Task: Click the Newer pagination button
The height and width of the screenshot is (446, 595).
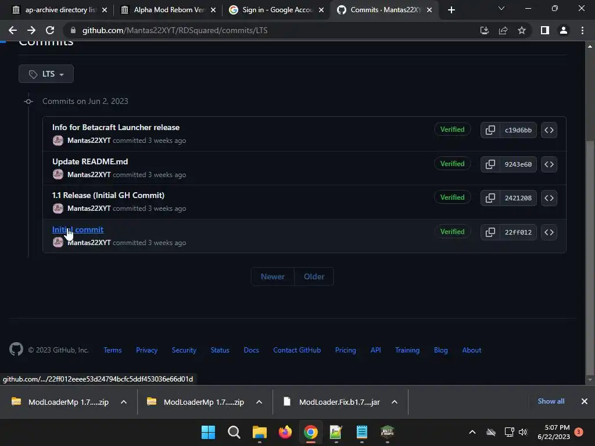Action: (273, 276)
